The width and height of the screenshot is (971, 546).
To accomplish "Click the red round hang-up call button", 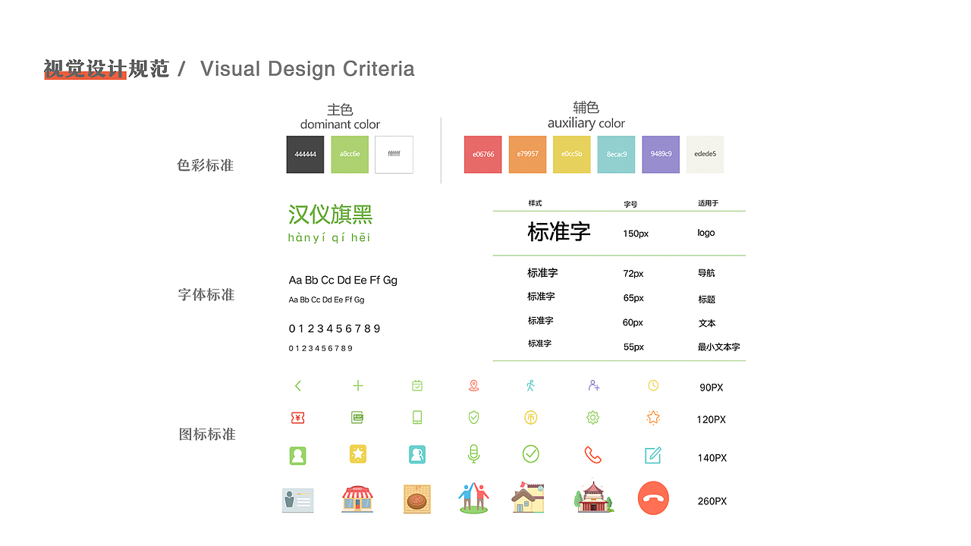I will click(x=653, y=498).
